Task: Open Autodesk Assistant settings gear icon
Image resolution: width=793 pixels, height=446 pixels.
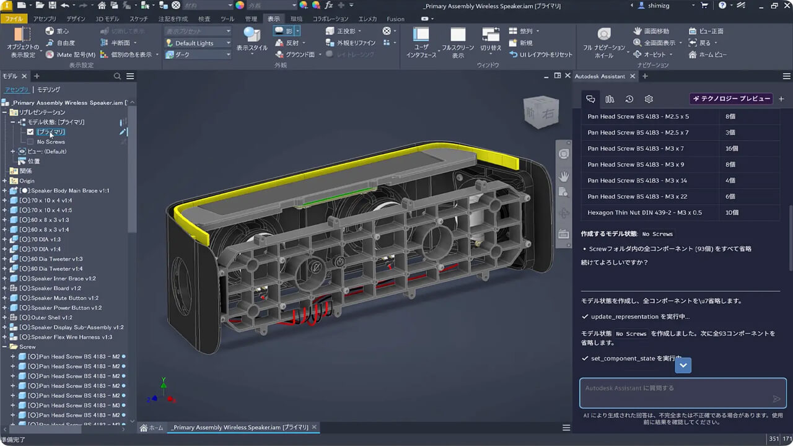Action: point(648,98)
